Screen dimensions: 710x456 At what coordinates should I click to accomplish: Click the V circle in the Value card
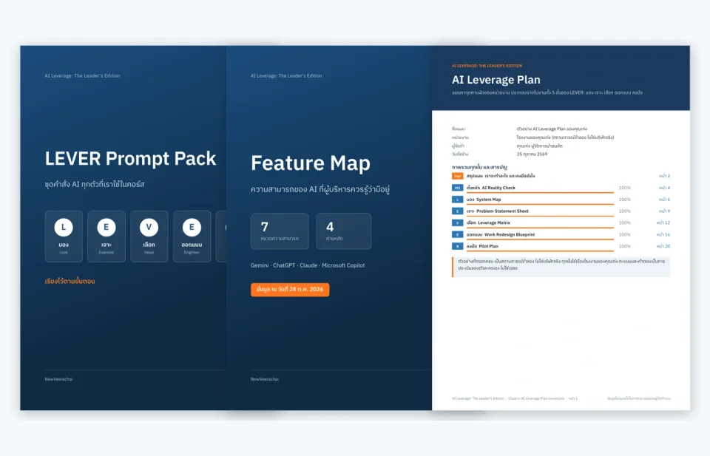pos(149,227)
